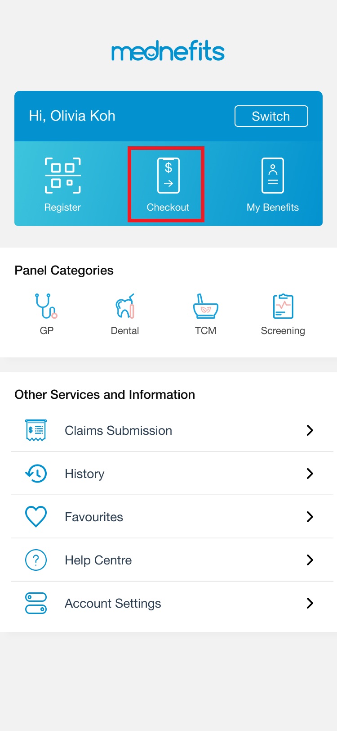Expand the Account Settings chevron
The width and height of the screenshot is (337, 731).
coord(310,603)
